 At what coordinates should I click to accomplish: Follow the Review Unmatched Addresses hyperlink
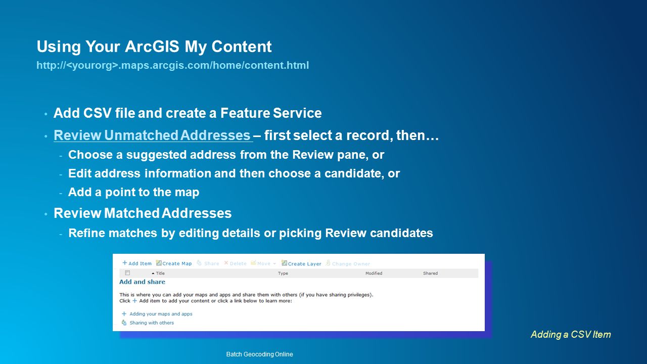152,135
